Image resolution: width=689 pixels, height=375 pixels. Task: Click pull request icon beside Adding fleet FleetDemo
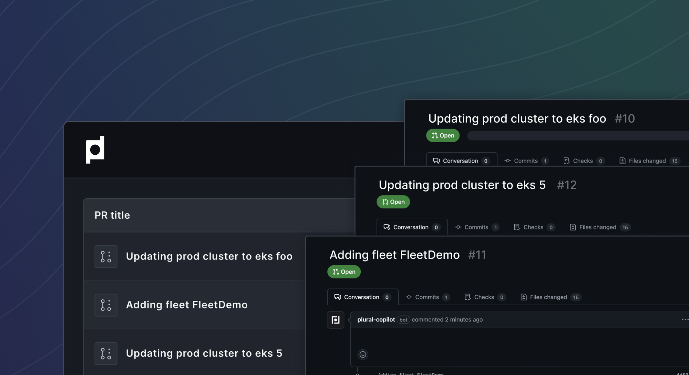pyautogui.click(x=106, y=305)
